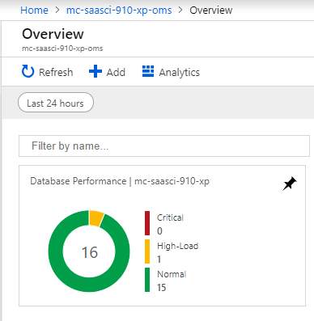Viewport: 314px width, 321px height.
Task: Click the High-Load count value 1
Action: 159,260
